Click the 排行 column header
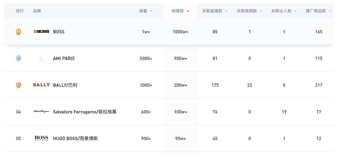340x156 pixels. (x=20, y=11)
